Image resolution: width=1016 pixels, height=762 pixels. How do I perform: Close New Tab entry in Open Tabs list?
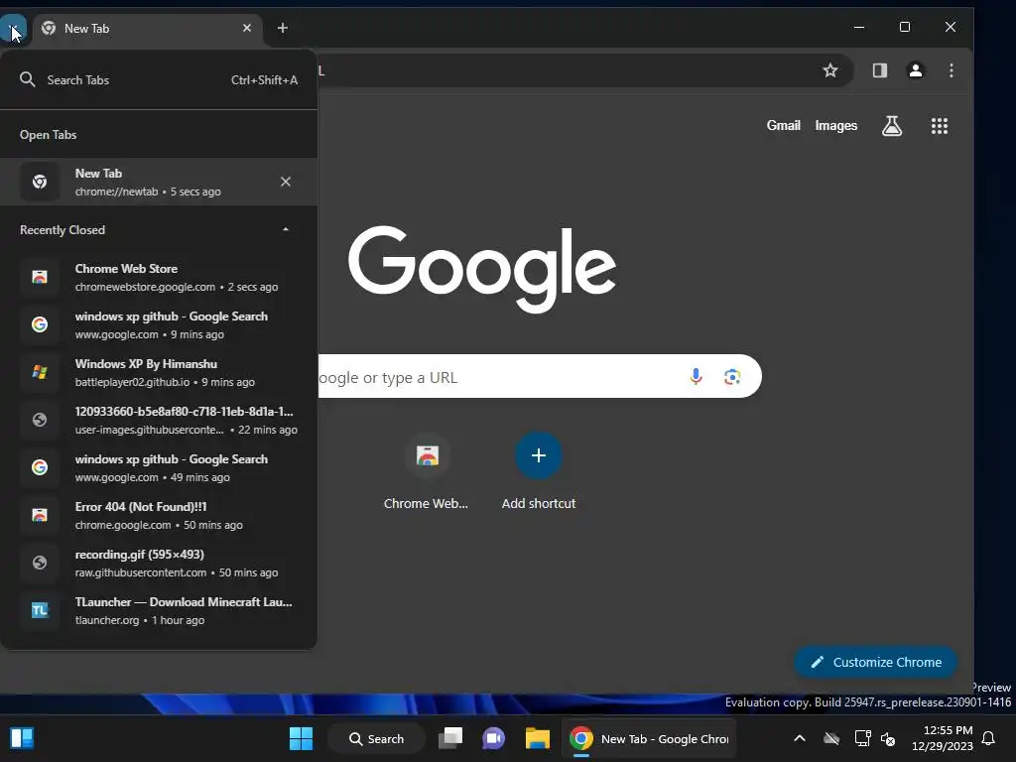tap(285, 182)
